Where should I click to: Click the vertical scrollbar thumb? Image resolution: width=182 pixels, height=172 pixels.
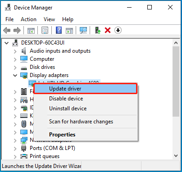click(176, 81)
